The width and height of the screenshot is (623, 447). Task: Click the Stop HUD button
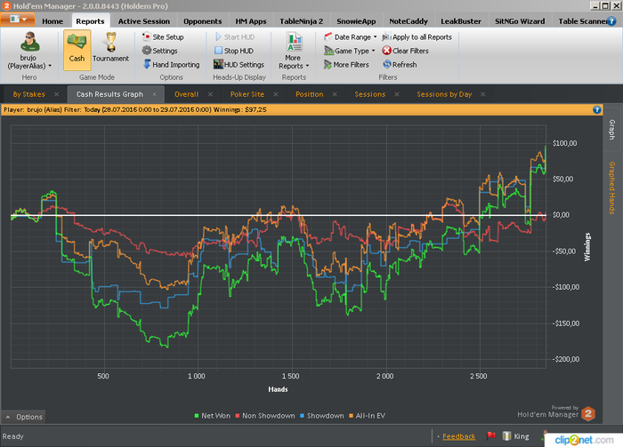click(238, 51)
